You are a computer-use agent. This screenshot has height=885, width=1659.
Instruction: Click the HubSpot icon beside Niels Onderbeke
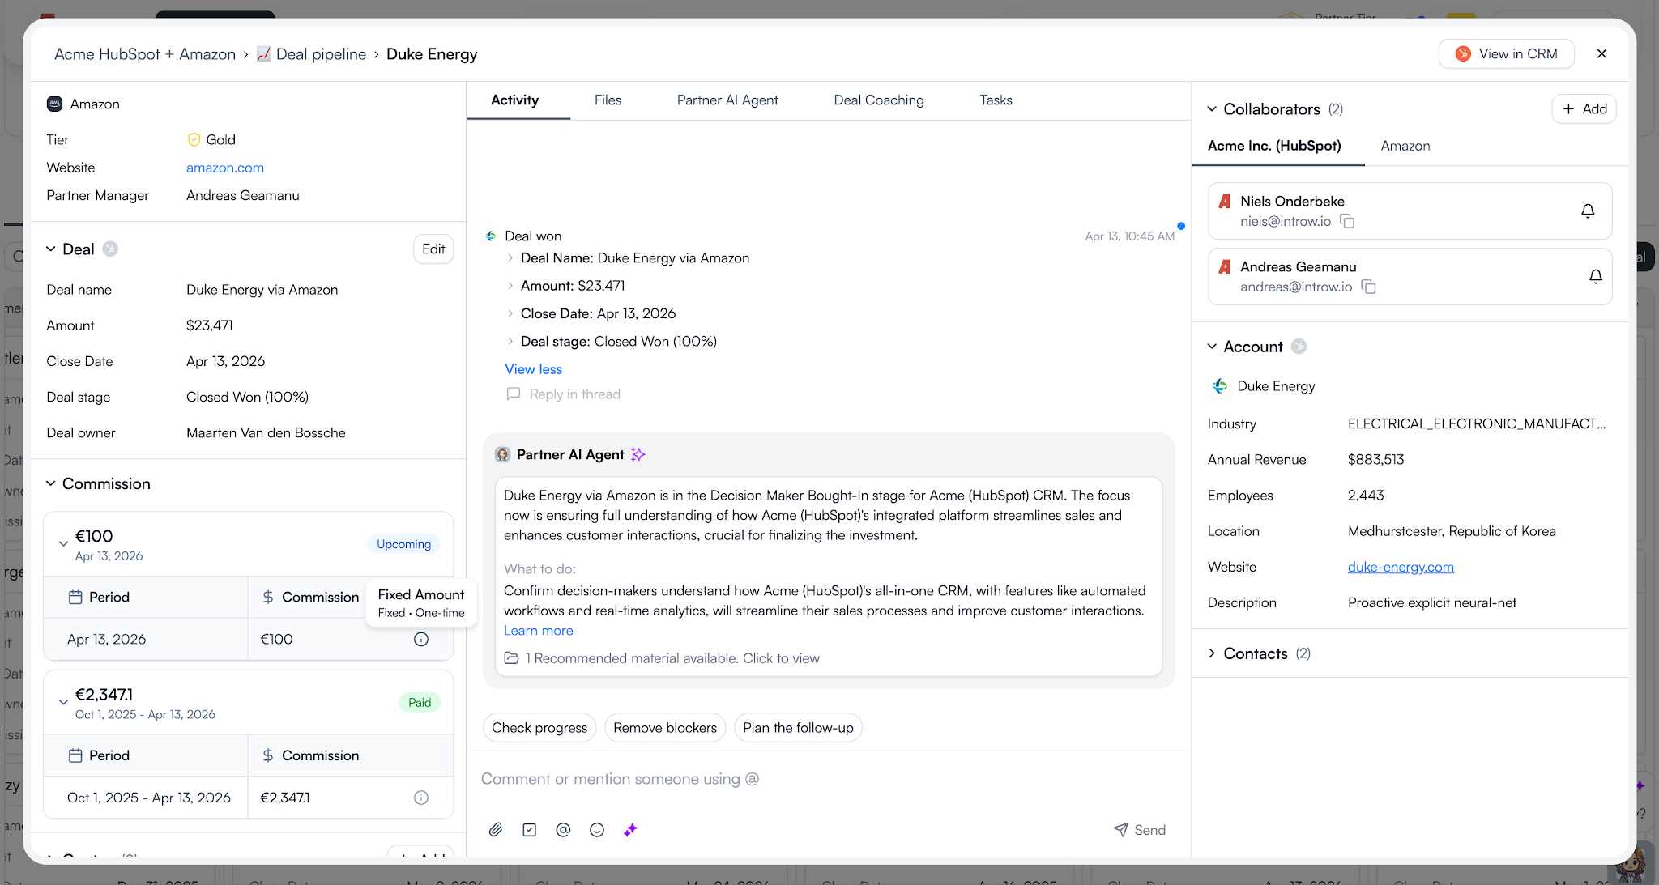tap(1225, 202)
